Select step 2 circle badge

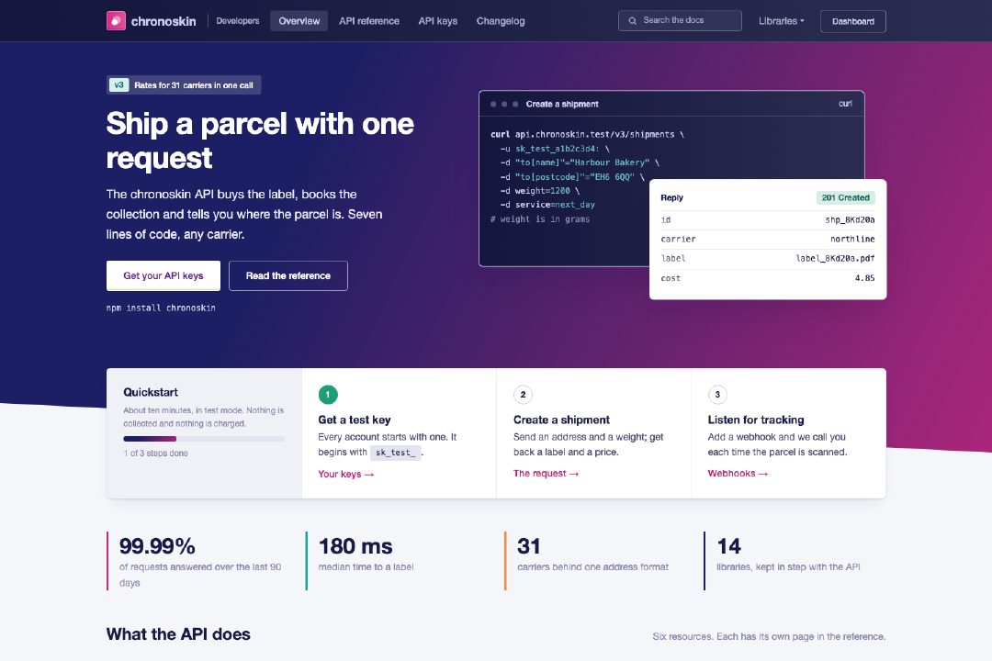coord(523,395)
